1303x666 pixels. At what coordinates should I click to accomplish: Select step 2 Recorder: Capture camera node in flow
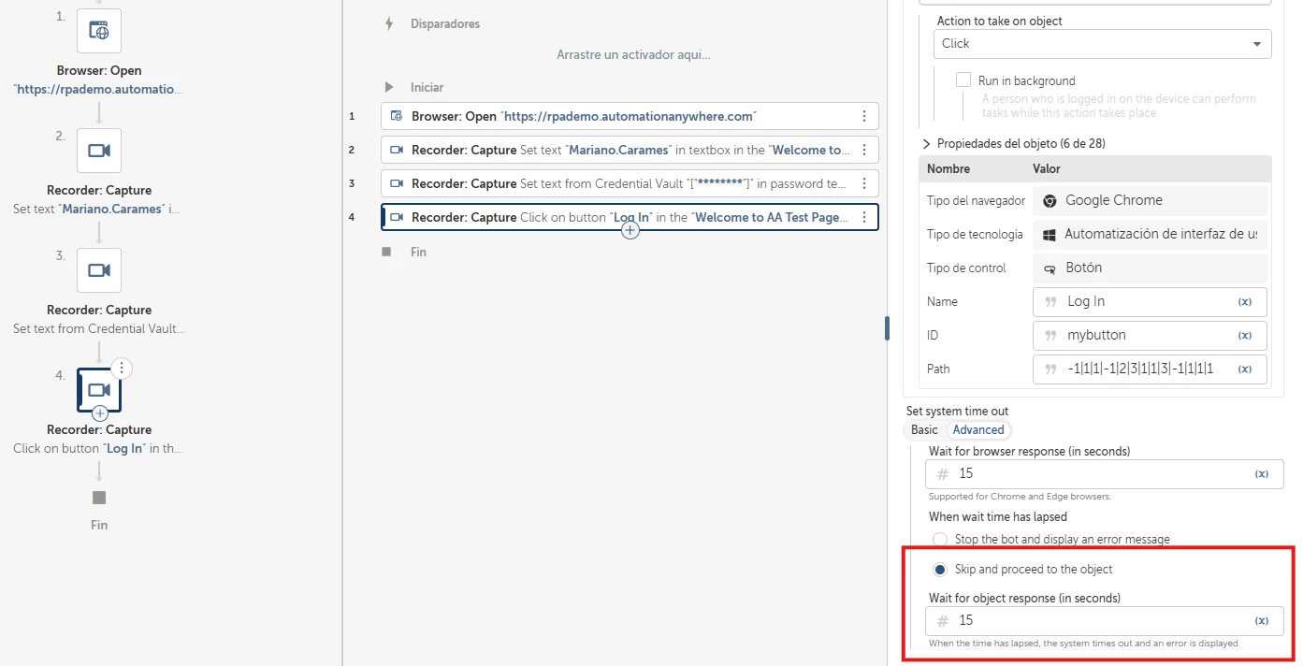click(x=99, y=151)
